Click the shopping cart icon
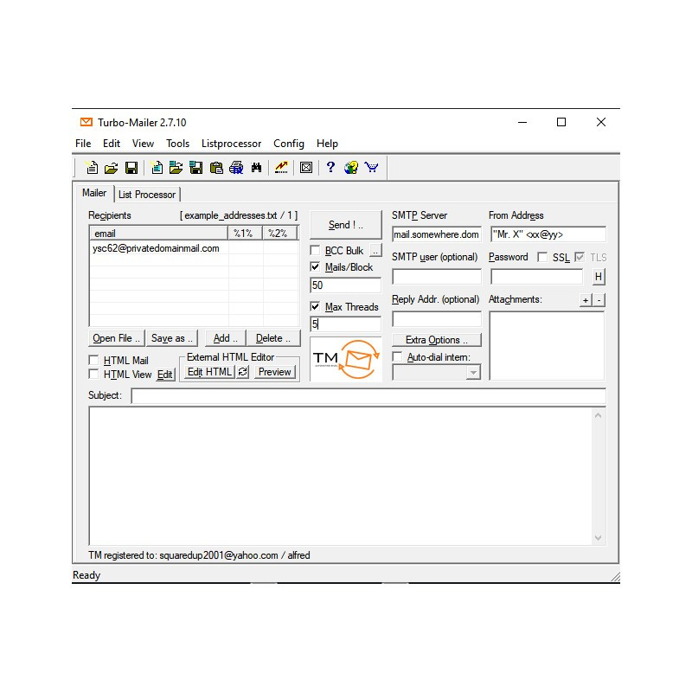The height and width of the screenshot is (692, 692). 371,168
